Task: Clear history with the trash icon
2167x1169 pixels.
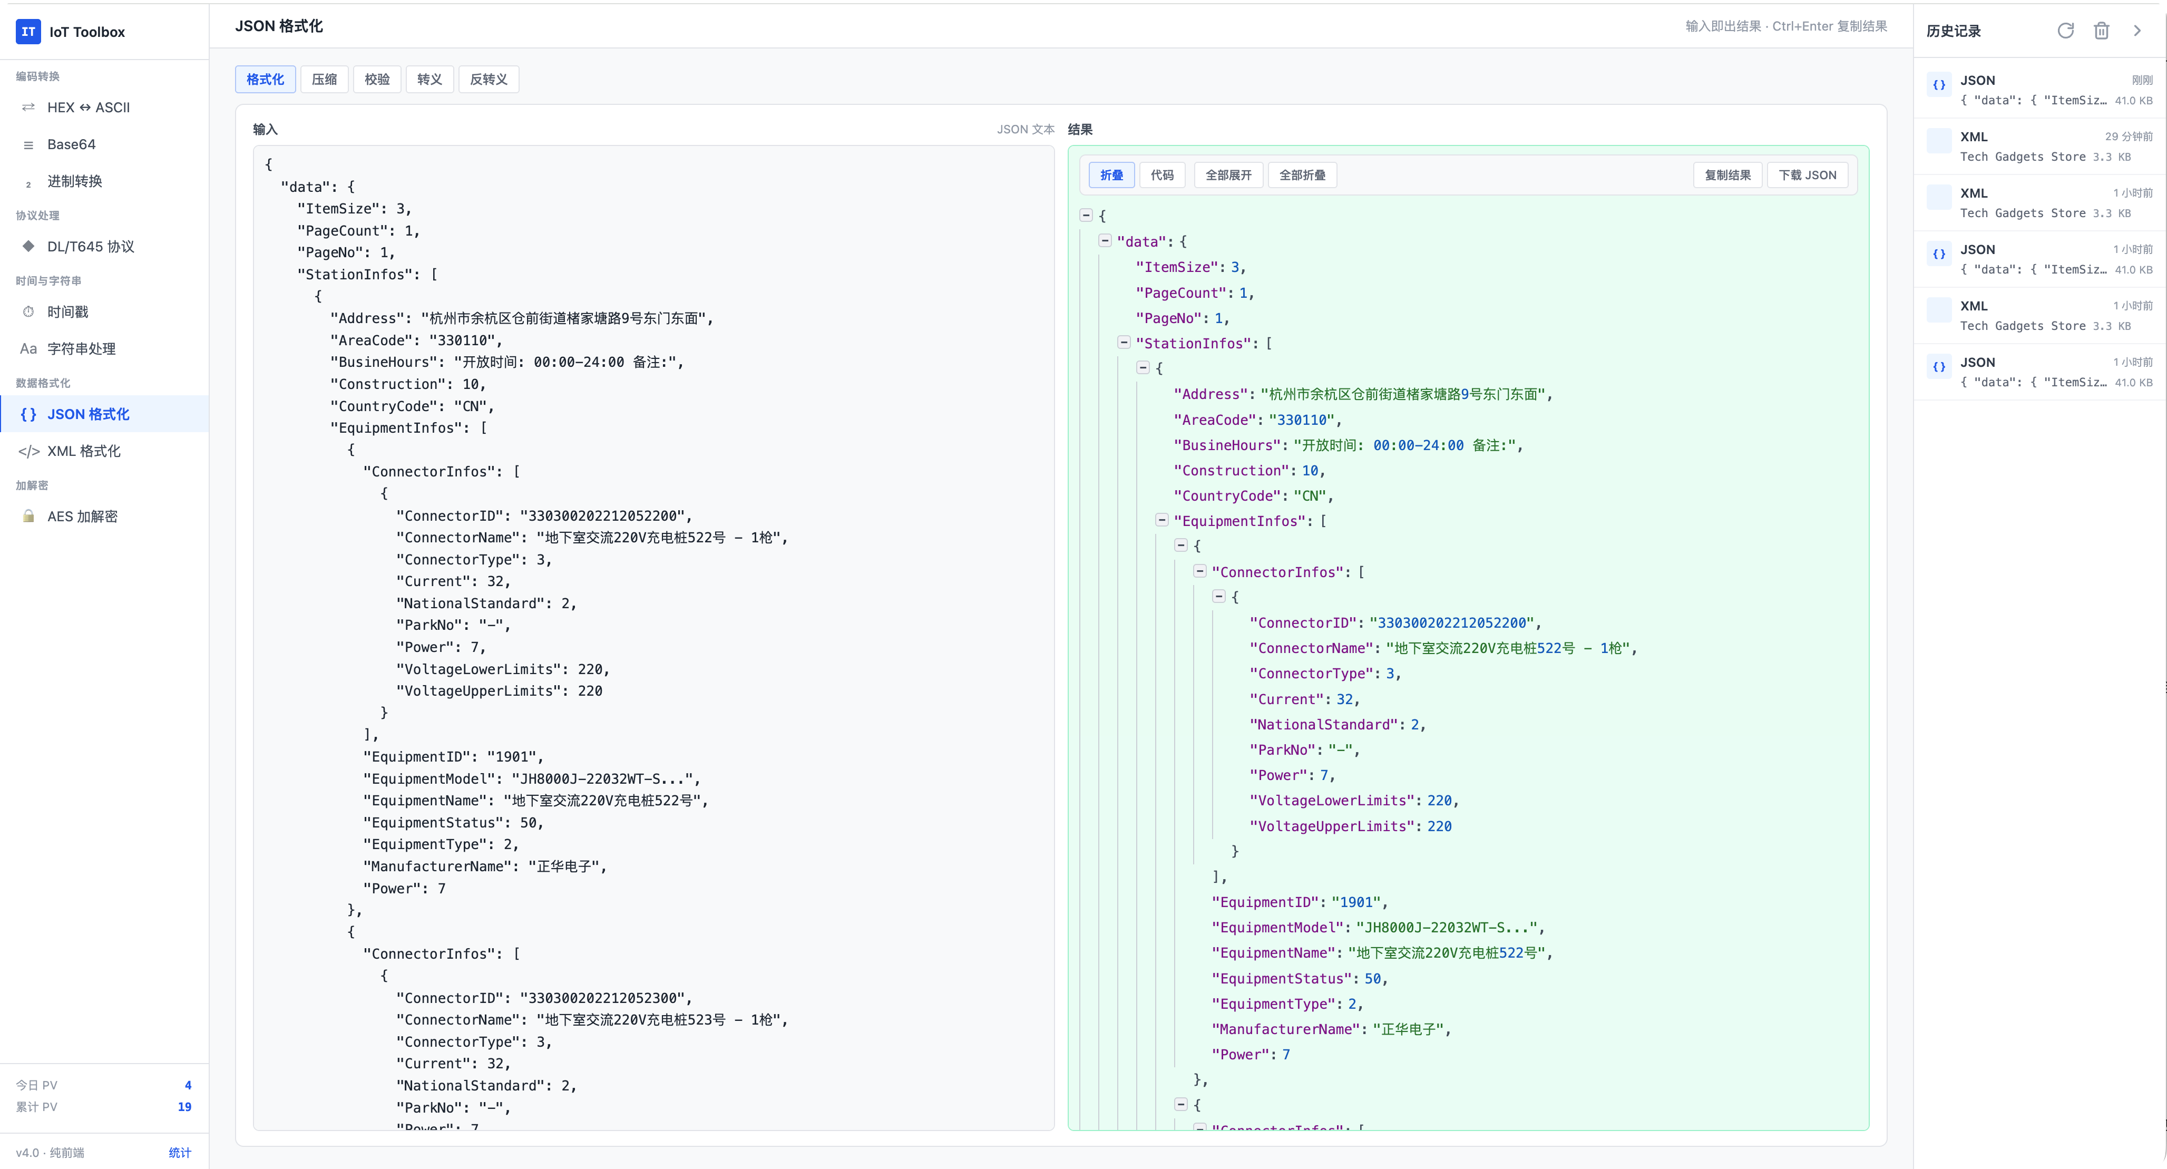Action: (x=2101, y=31)
